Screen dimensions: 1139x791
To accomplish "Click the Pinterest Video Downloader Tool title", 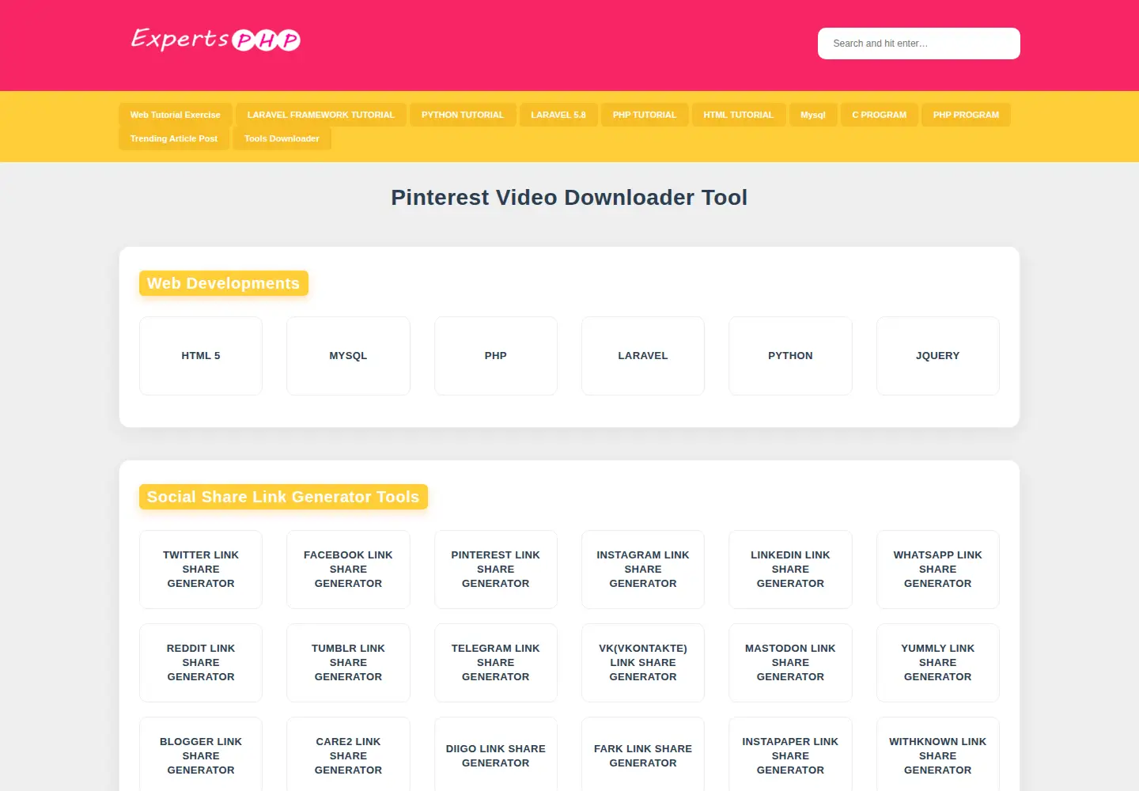I will pos(569,197).
